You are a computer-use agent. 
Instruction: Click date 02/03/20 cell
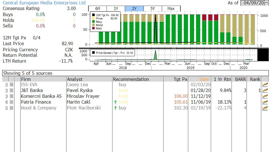(201, 85)
